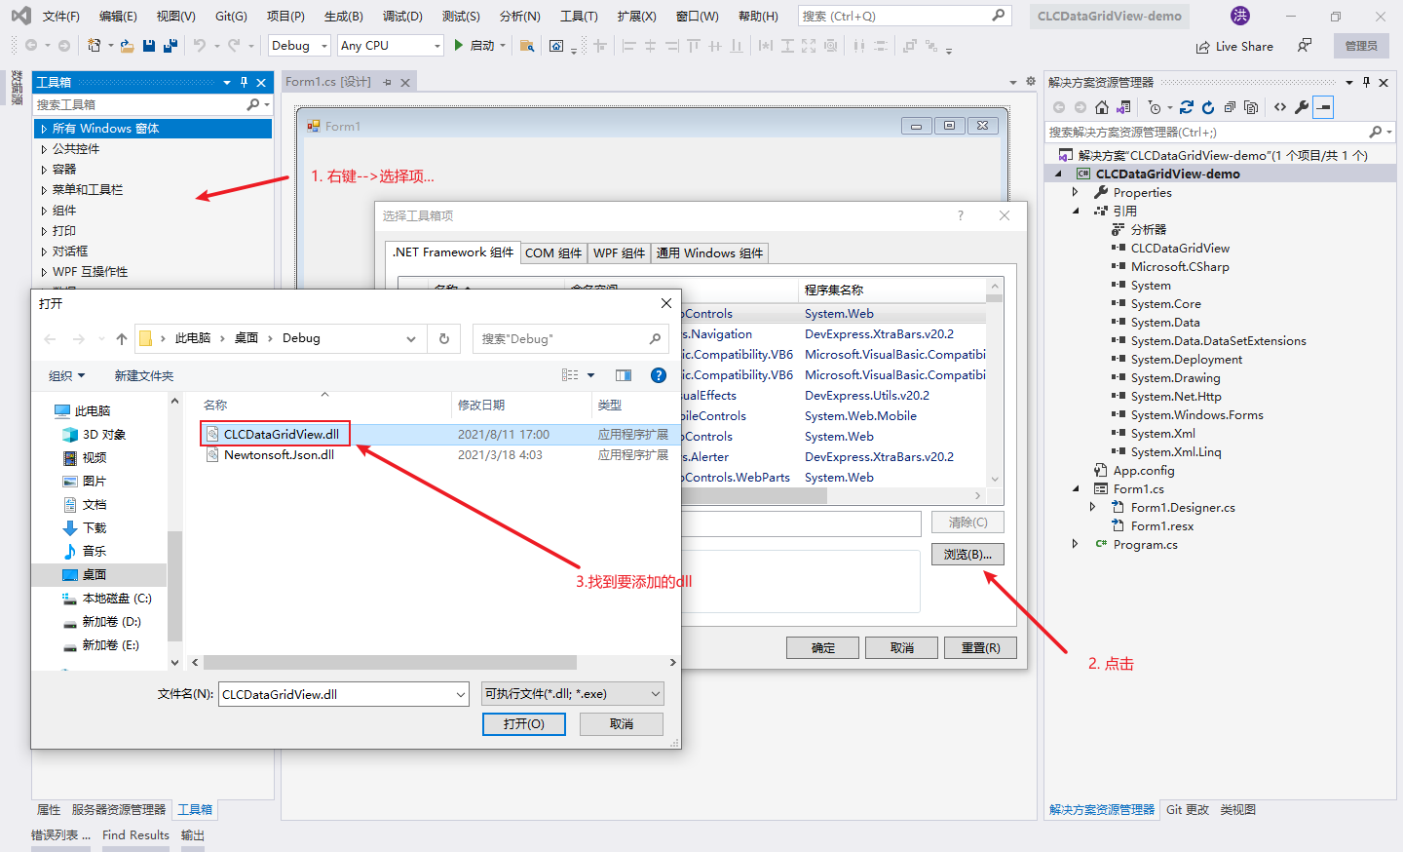
Task: Click the Reset (R) button
Action: 980,648
